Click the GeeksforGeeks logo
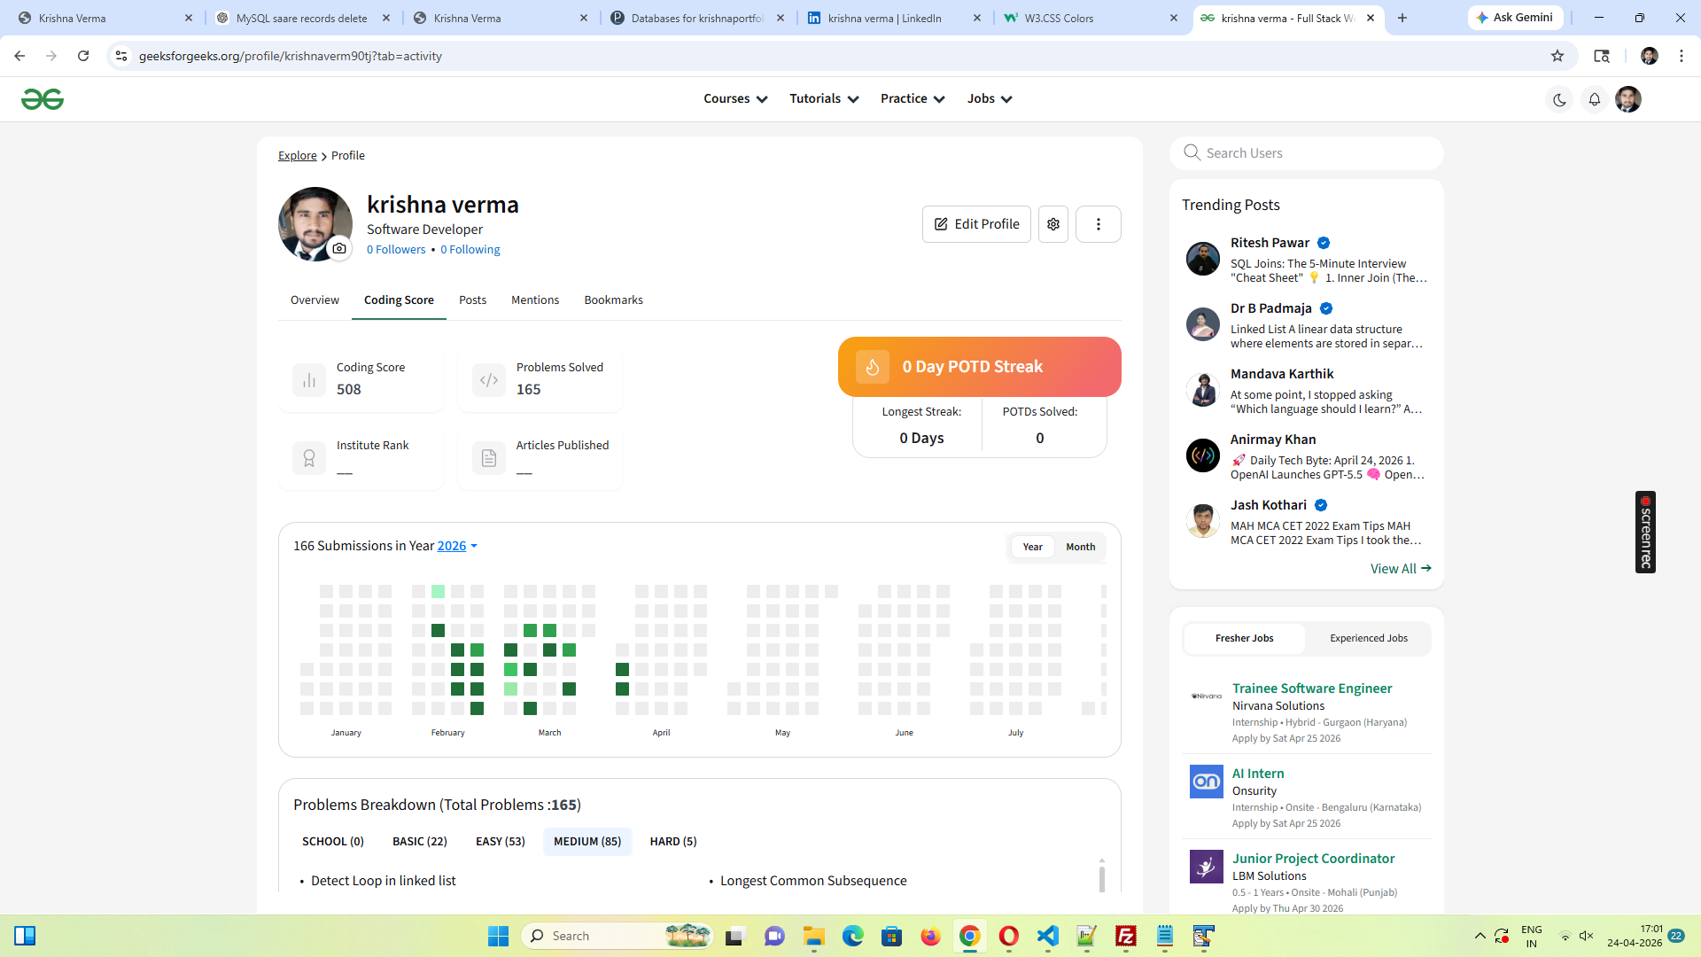Screen dimensions: 1701x957 [43, 99]
